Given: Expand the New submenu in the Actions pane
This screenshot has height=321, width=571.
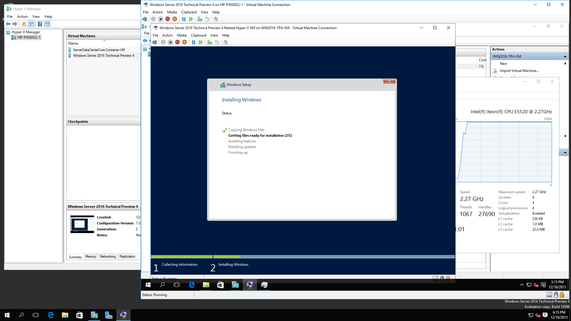Looking at the screenshot, I should click(x=565, y=63).
